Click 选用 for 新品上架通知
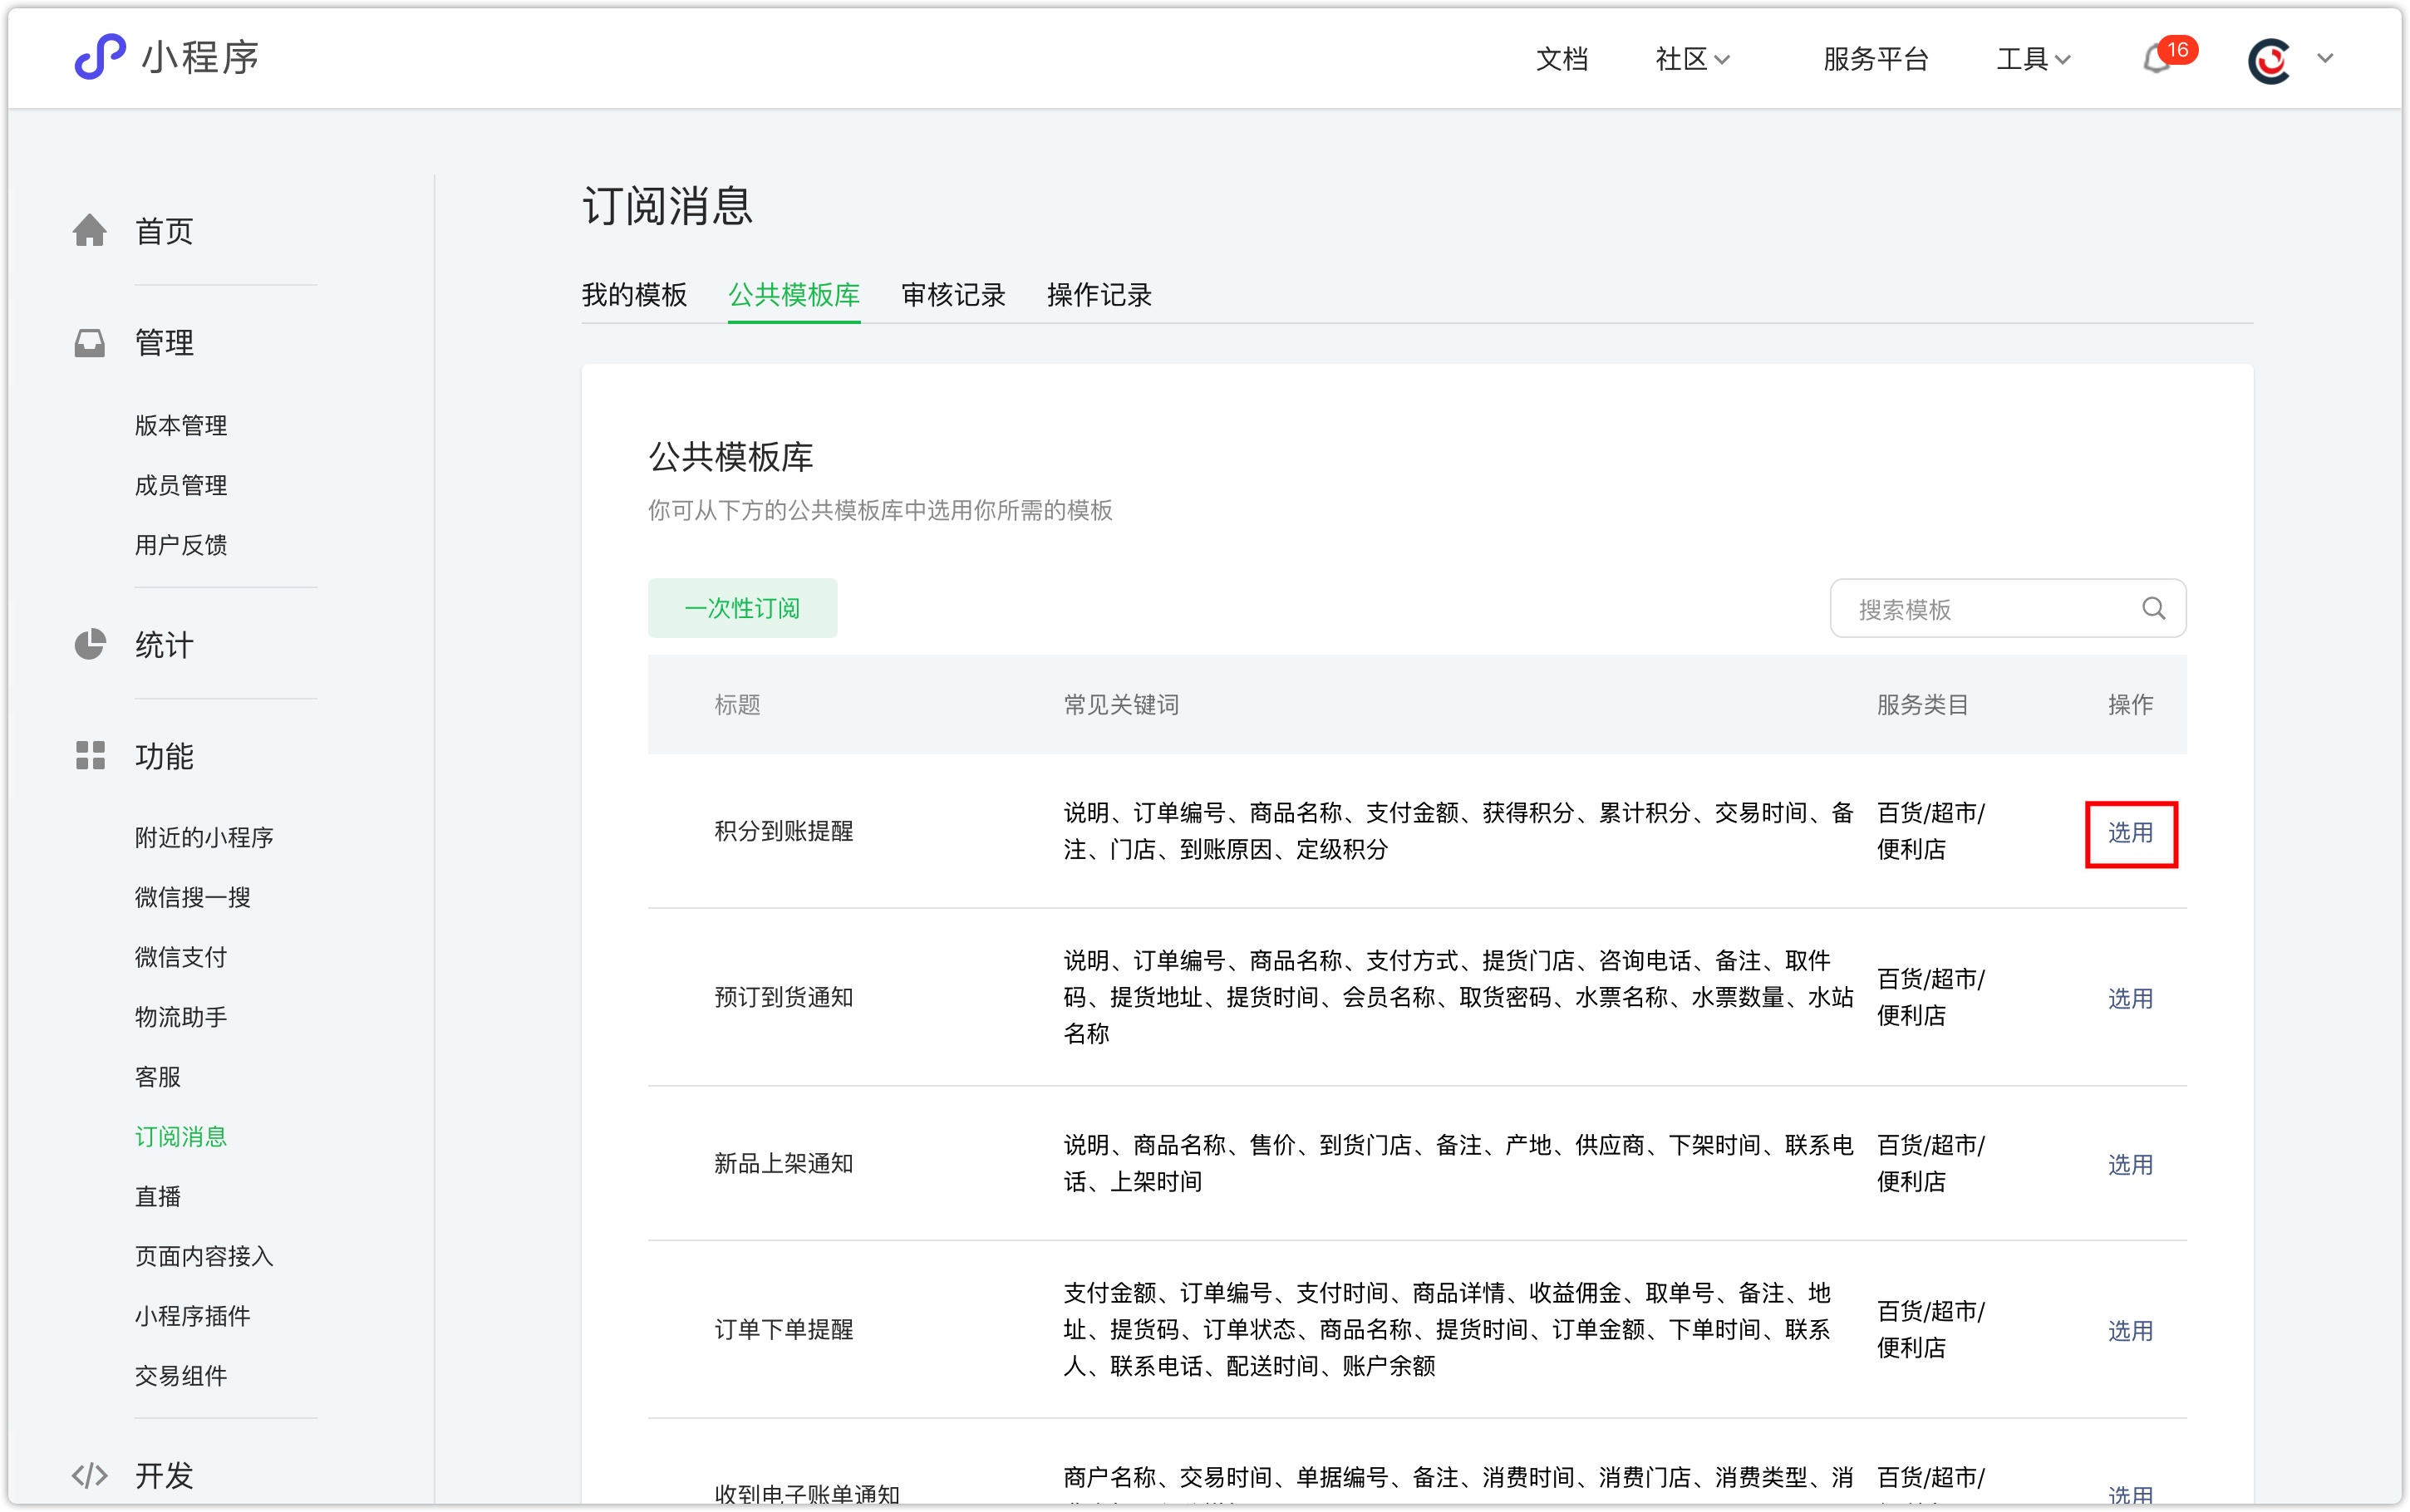The image size is (2410, 1512). [x=2130, y=1165]
